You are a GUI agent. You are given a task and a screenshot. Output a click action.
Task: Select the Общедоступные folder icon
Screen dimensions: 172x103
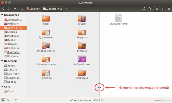46,59
